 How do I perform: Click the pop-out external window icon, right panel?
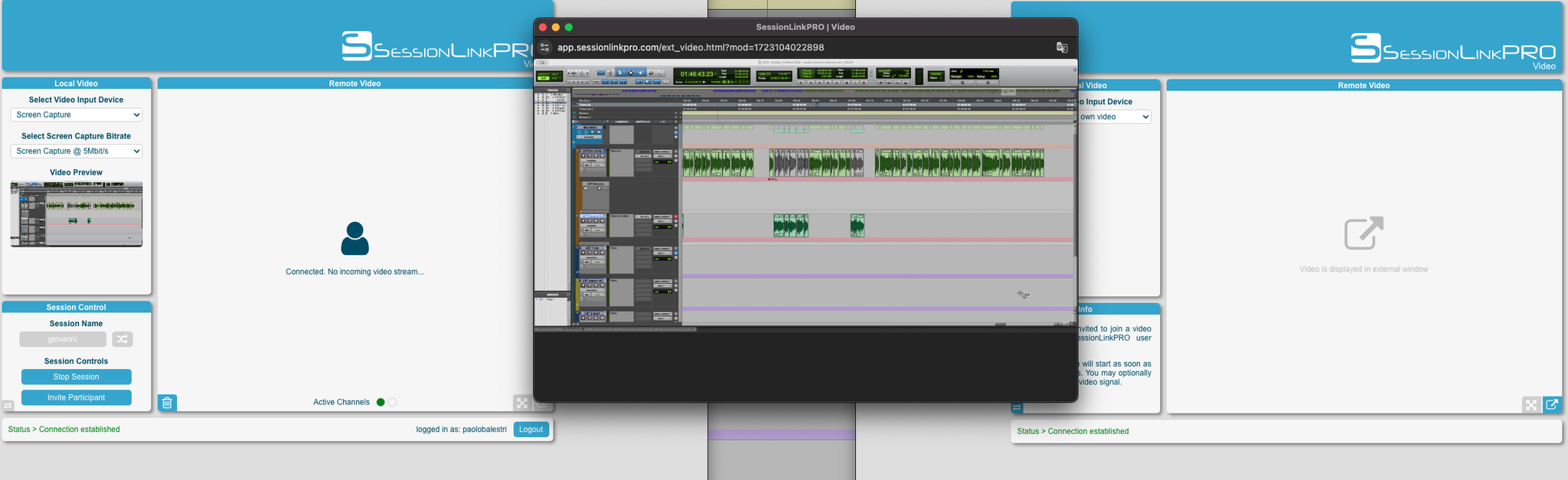1552,405
